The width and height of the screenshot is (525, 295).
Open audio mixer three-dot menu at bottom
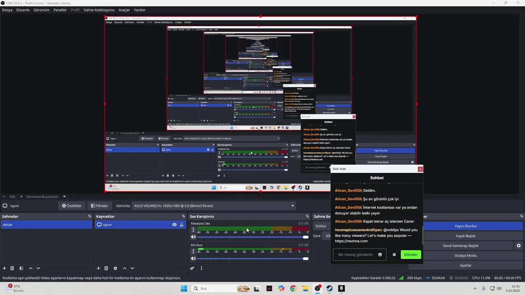[x=201, y=268]
